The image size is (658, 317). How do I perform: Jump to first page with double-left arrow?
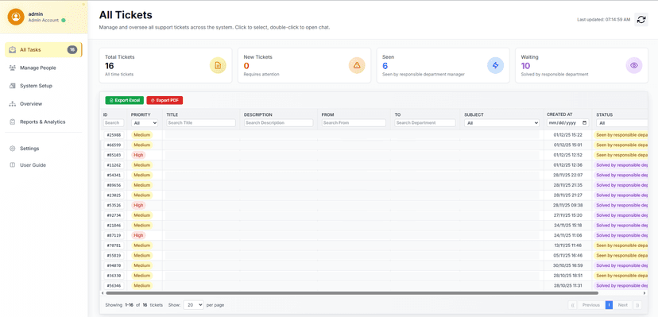pos(573,305)
